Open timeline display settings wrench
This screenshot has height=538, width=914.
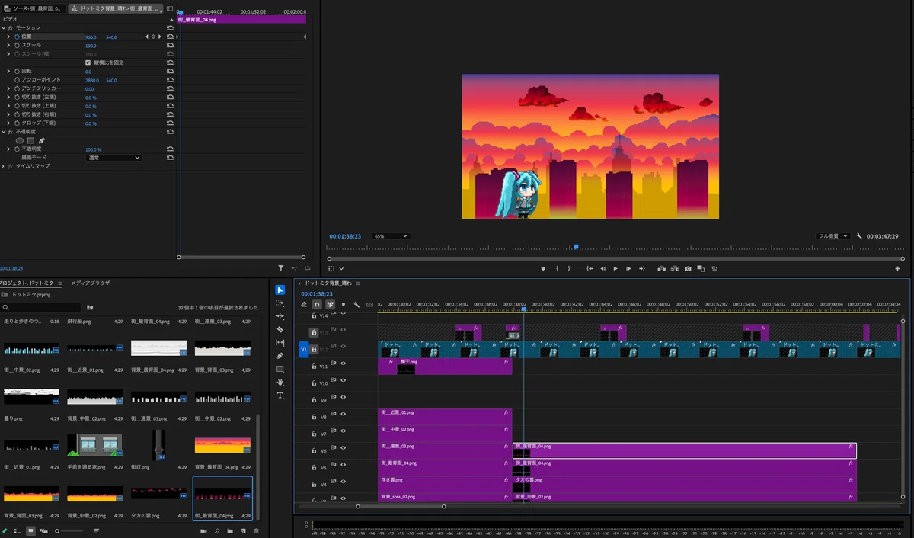point(356,304)
